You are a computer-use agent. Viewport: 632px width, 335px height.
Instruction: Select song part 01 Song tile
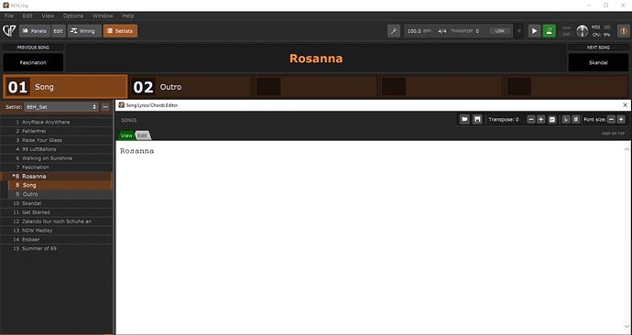[65, 87]
